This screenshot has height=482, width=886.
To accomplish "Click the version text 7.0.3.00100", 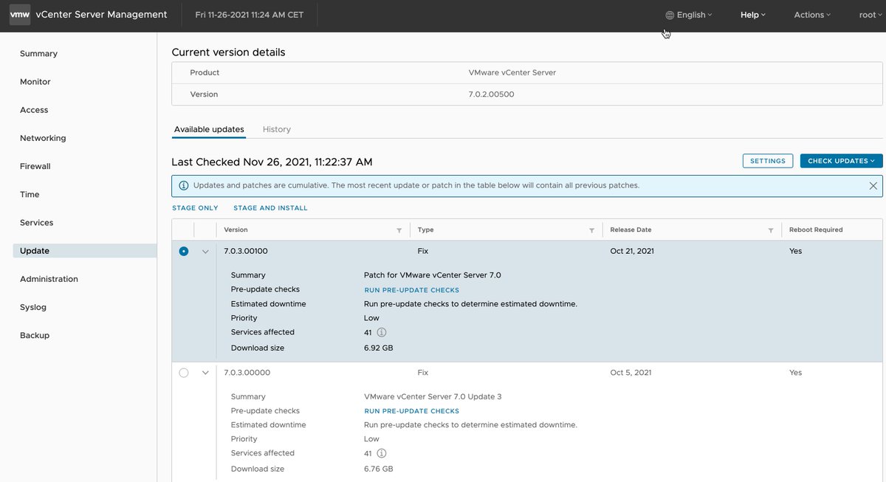I will point(246,251).
